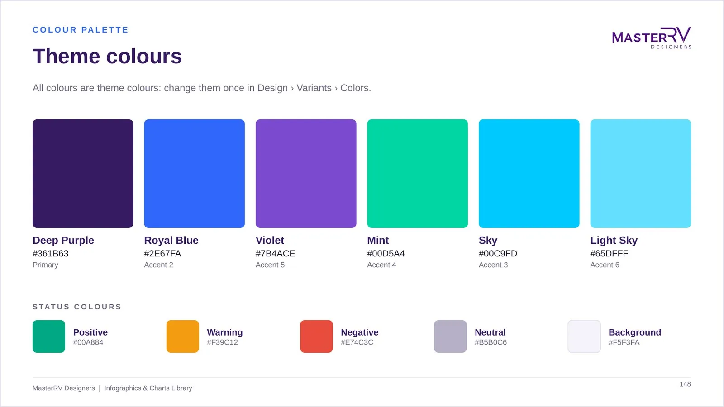The width and height of the screenshot is (724, 407).
Task: Click the 'Accent 4' label
Action: pos(381,265)
